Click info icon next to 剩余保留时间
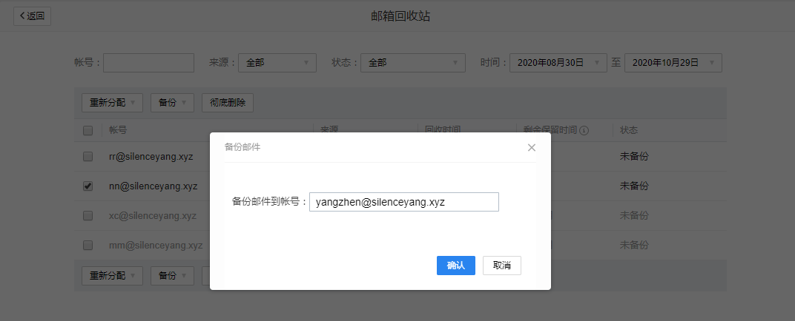 point(584,130)
